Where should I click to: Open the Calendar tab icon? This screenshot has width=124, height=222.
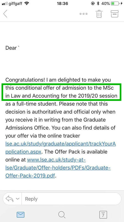tap(103, 215)
